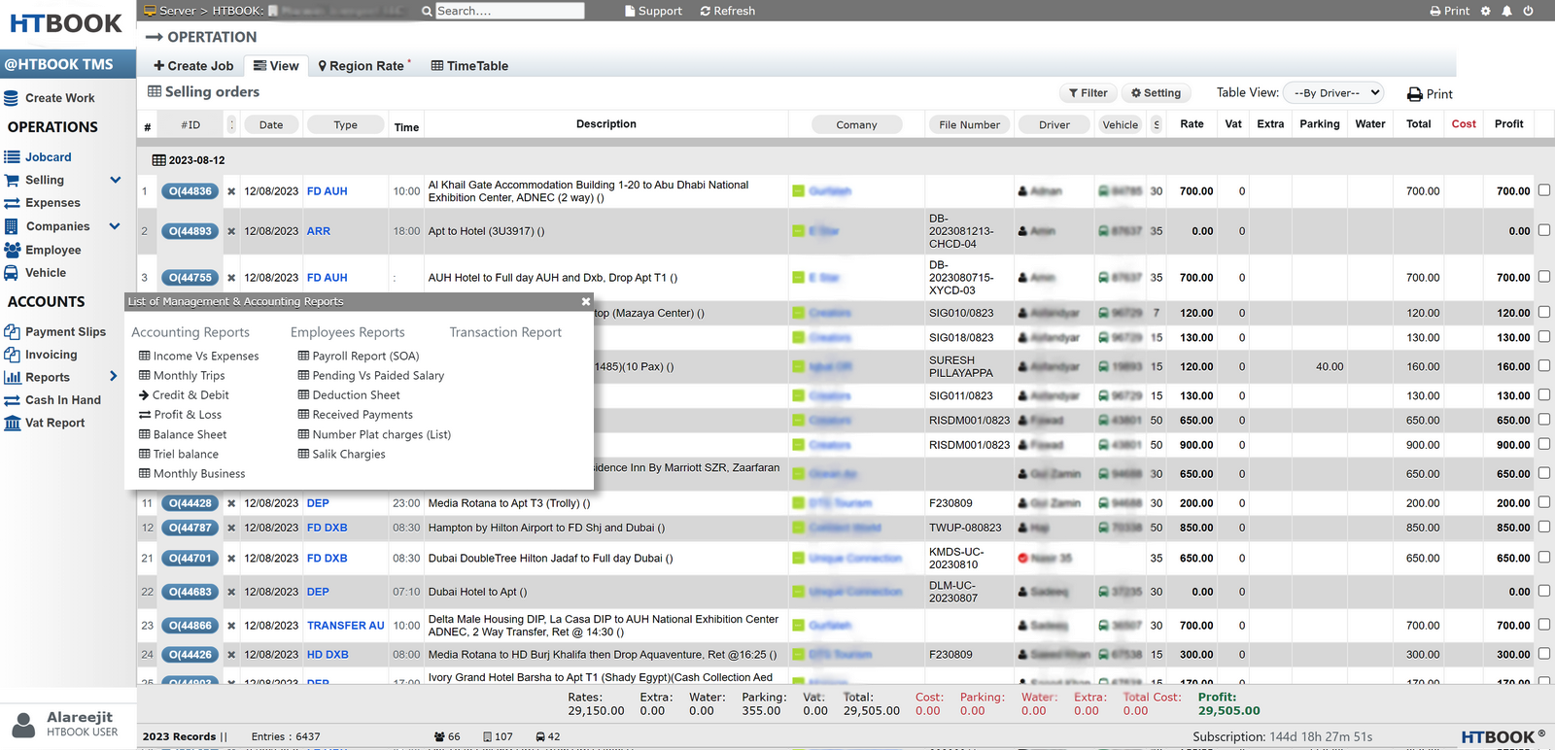Screen dimensions: 1555x750
Task: Click the Vat Report sidebar icon
Action: pos(13,423)
